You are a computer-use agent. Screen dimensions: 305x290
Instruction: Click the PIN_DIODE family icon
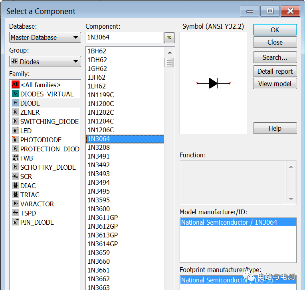[x=15, y=222]
